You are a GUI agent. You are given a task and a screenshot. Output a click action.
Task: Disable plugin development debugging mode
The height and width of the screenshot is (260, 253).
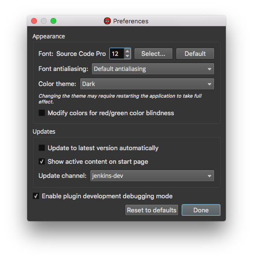click(36, 196)
